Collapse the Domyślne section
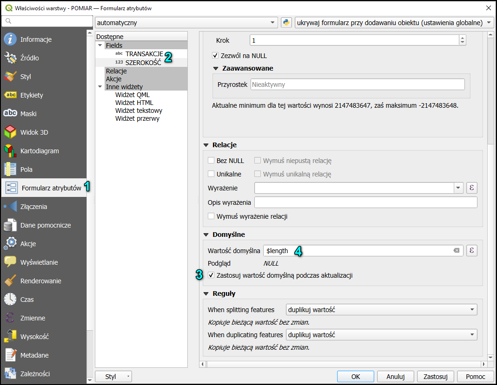 click(206, 235)
